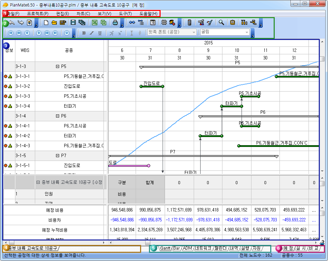Click the Save floppy disk icon
The image size is (328, 261).
tap(73, 23)
